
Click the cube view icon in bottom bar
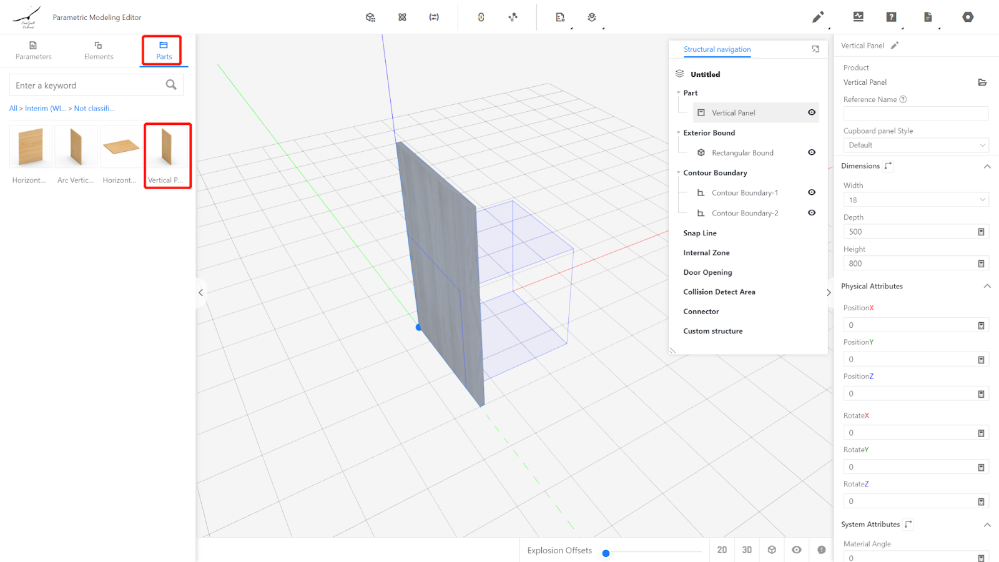point(772,550)
